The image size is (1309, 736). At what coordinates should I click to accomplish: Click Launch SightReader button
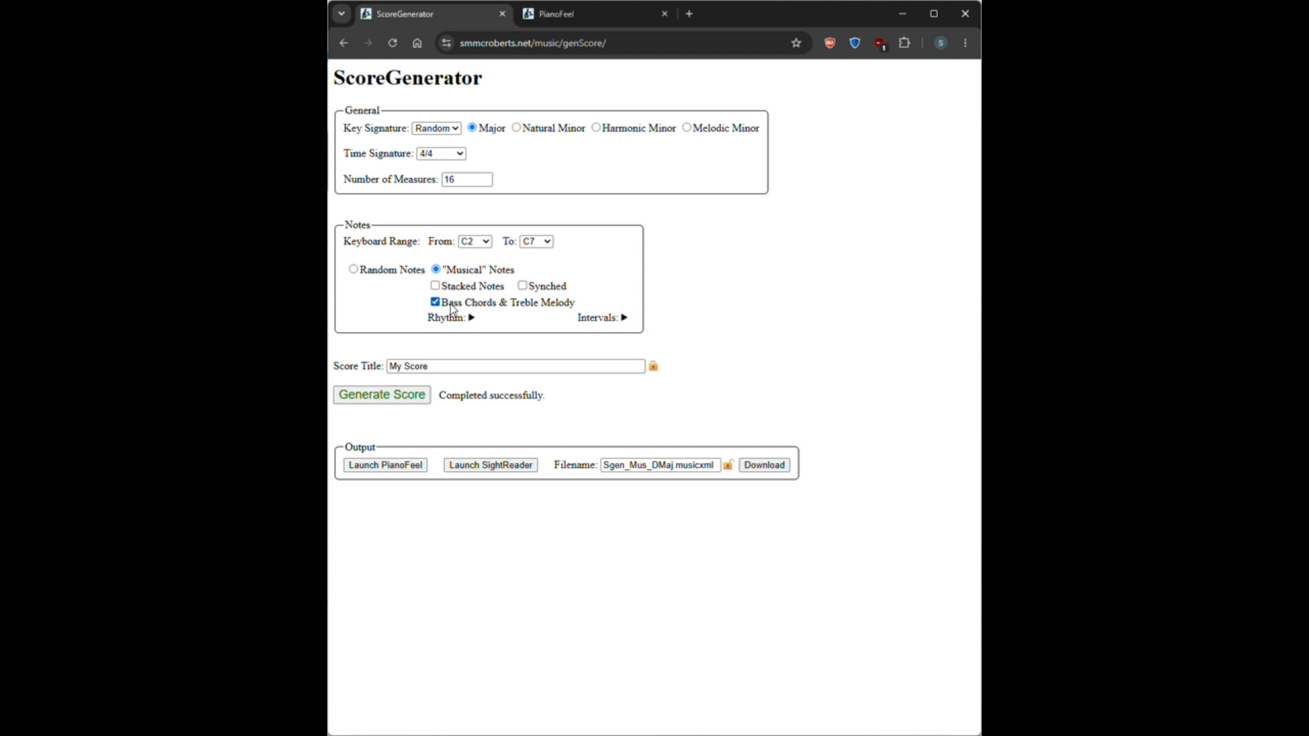pos(491,465)
